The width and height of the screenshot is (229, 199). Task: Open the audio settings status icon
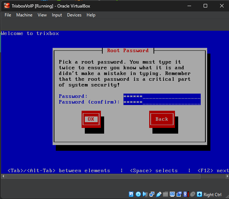pyautogui.click(x=145, y=194)
